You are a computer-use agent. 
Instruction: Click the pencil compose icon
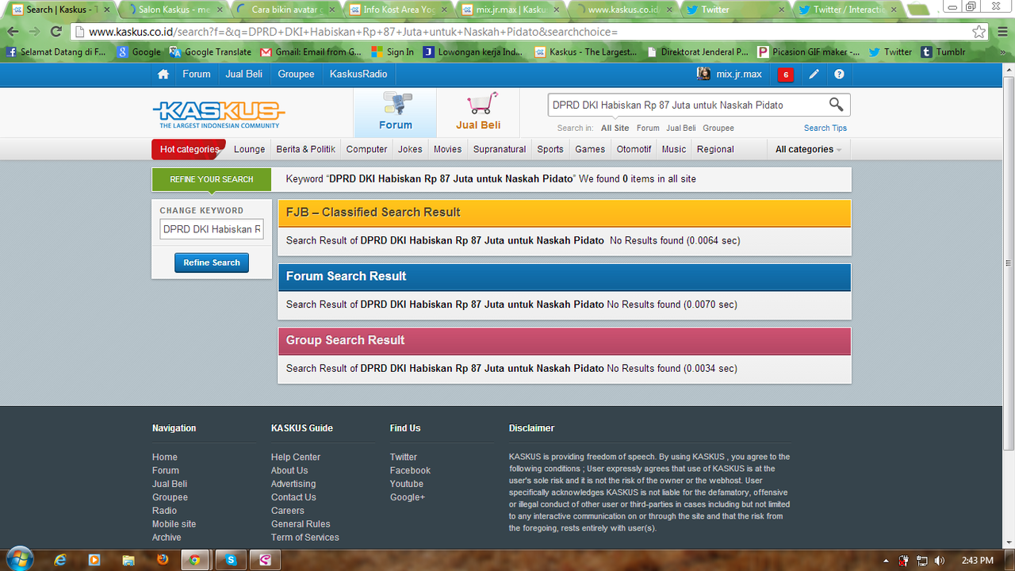click(x=814, y=75)
